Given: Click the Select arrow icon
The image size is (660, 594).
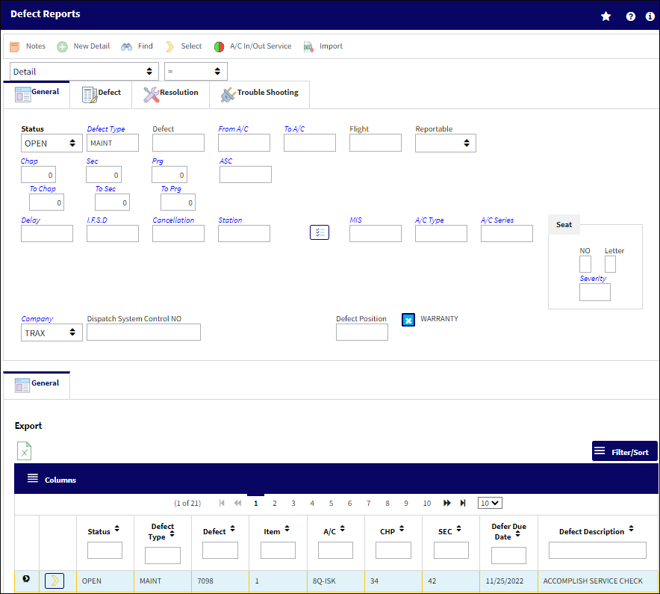Looking at the screenshot, I should click(x=169, y=47).
